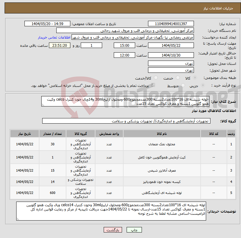
Task: Click the response deadline date 1404/05/22 field
Action: pyautogui.click(x=171, y=45)
